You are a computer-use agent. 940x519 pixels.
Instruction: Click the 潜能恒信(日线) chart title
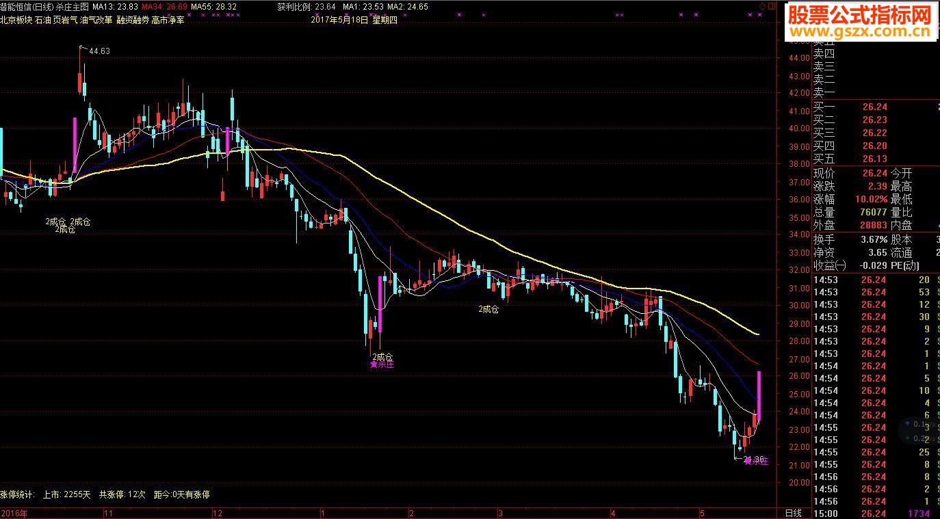27,6
